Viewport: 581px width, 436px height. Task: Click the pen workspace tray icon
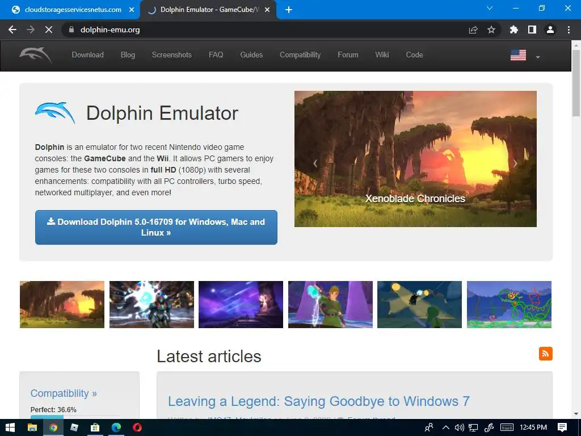click(489, 427)
